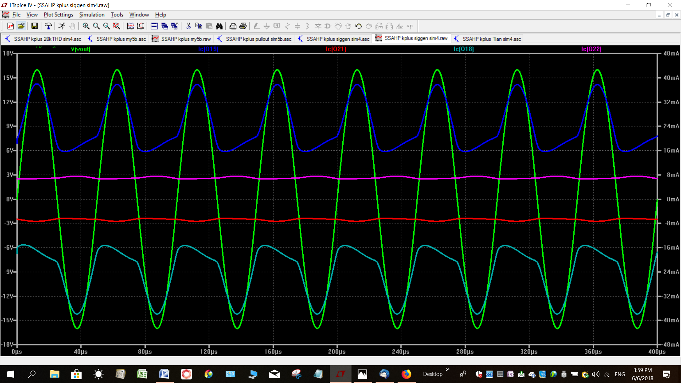Click the Close all windows icon

pos(175,26)
